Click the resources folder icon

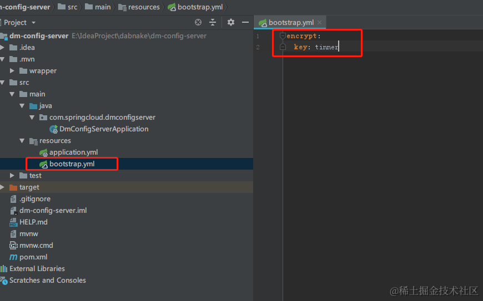[x=33, y=141]
